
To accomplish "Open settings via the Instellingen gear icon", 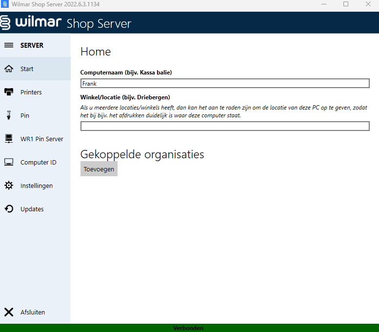I will click(9, 185).
